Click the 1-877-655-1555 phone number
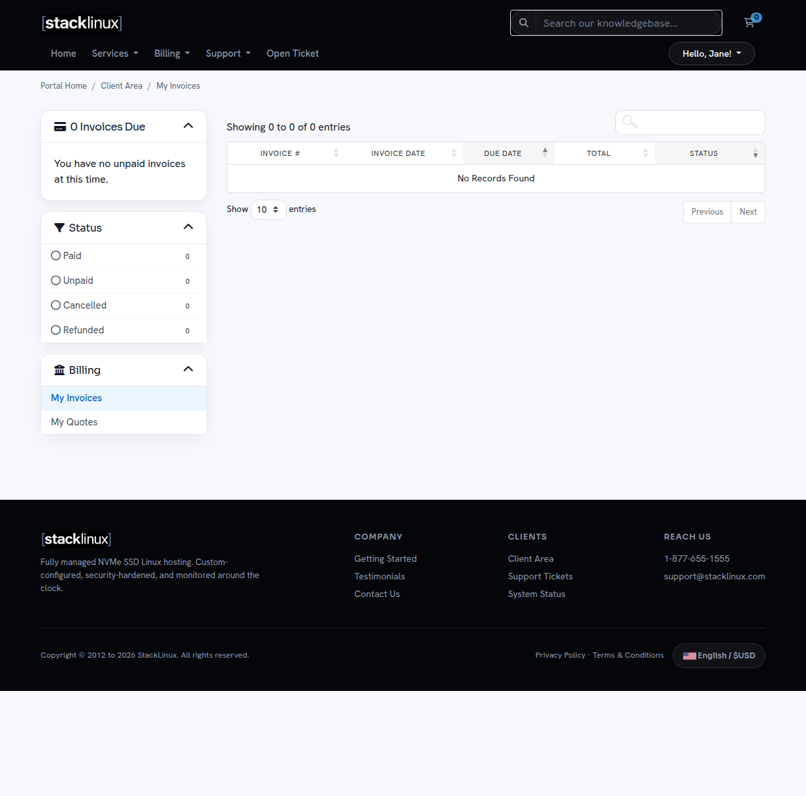Viewport: 806px width, 796px height. (697, 559)
